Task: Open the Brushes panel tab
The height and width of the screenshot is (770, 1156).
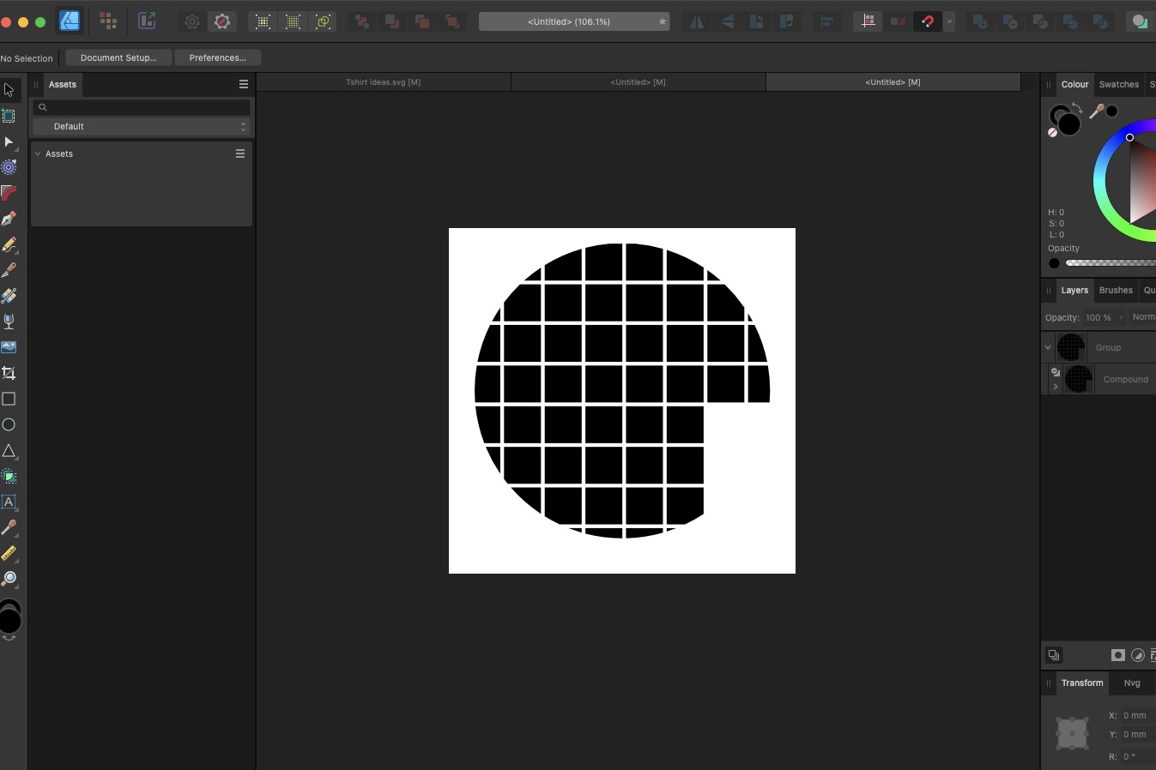Action: click(x=1116, y=290)
